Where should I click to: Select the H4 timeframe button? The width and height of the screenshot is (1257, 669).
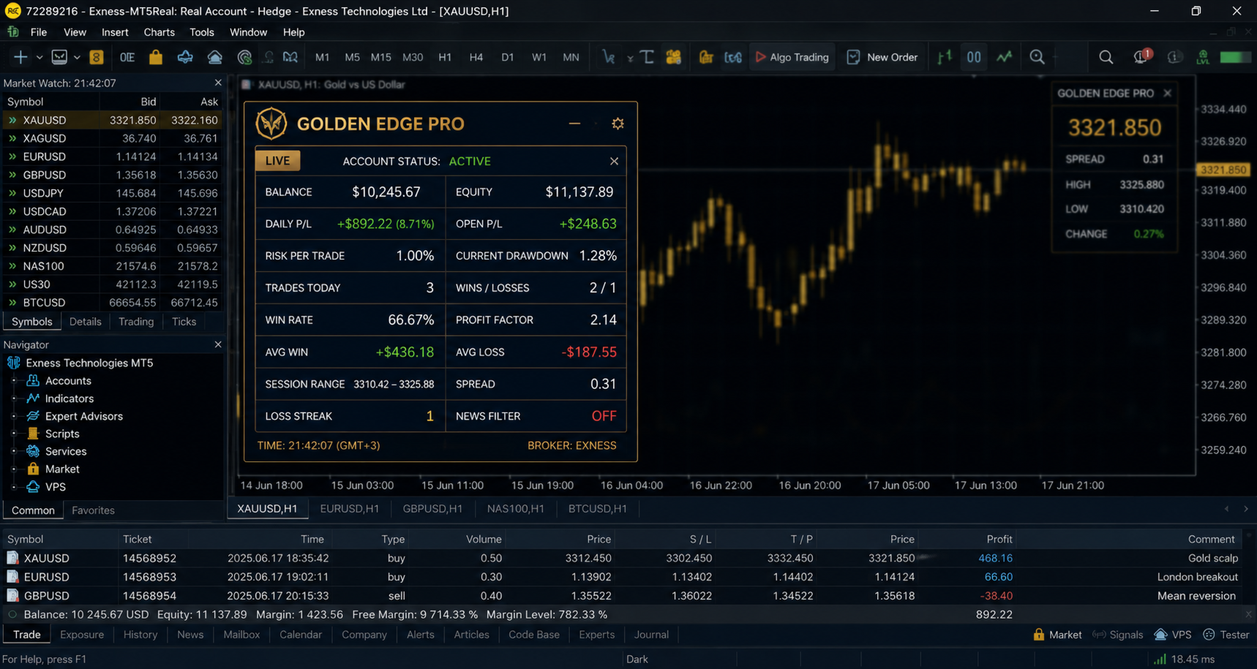(476, 57)
